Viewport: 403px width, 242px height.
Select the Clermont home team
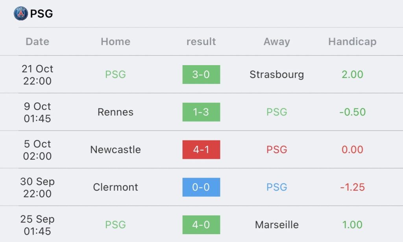116,187
